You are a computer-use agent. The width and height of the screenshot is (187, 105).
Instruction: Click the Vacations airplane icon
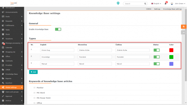3,39
